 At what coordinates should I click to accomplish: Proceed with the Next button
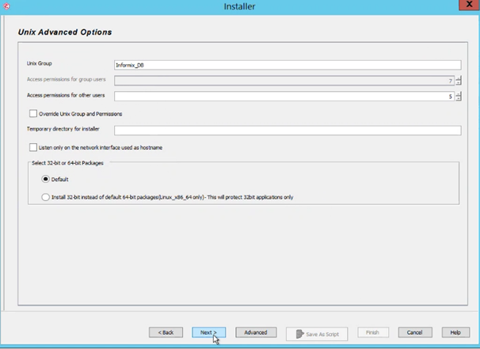click(209, 332)
